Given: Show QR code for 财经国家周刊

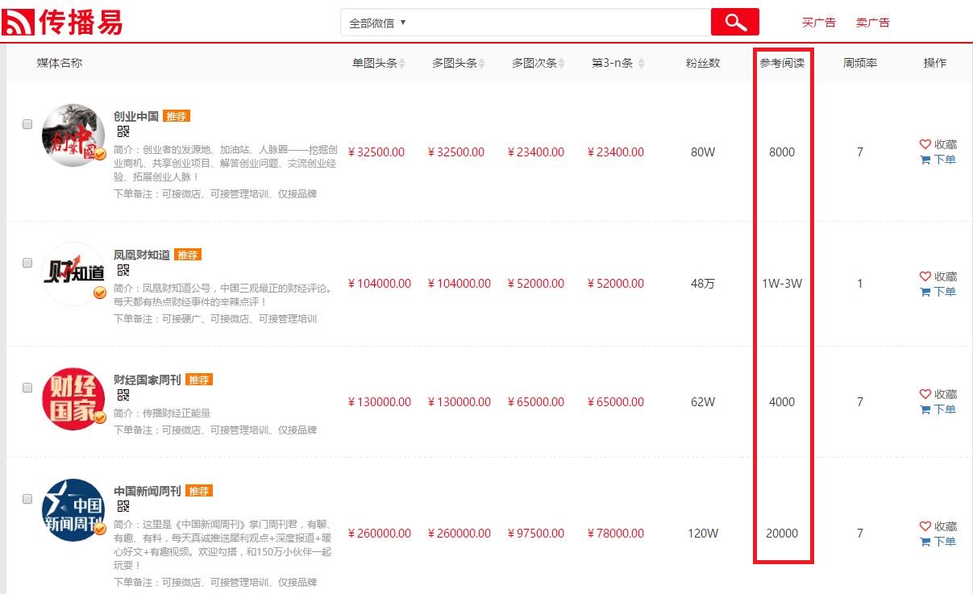Looking at the screenshot, I should click(123, 395).
